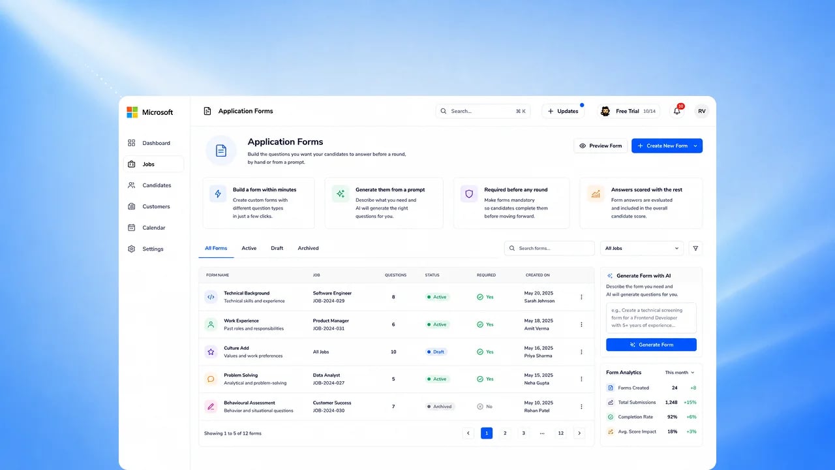Jump to page 12 of forms

coord(560,433)
